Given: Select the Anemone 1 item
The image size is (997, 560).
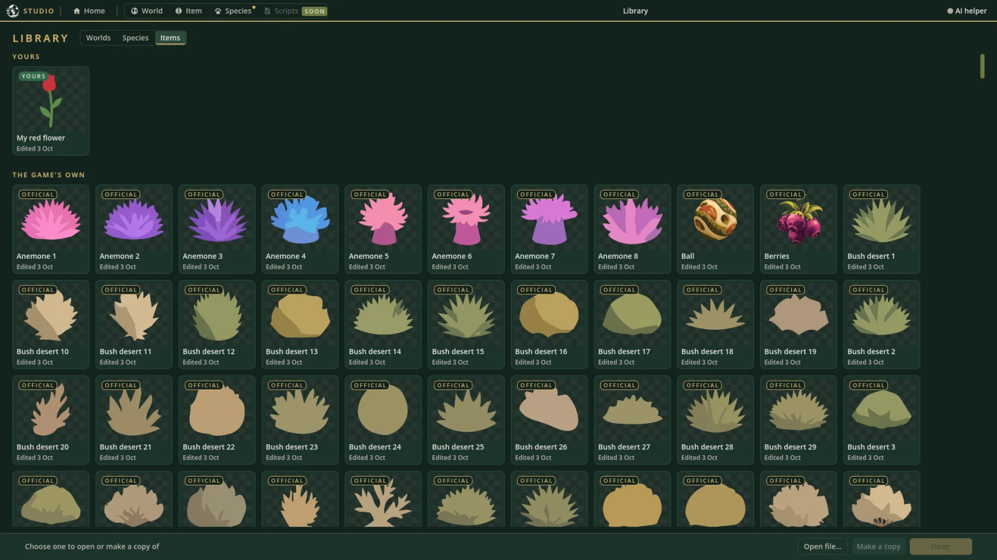Looking at the screenshot, I should [x=50, y=229].
